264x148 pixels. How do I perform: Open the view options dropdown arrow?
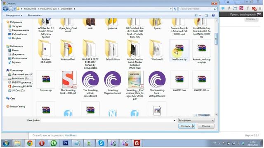pyautogui.click(x=200, y=15)
